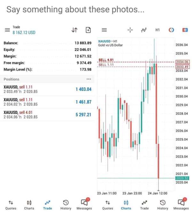192x212 pixels.
Task: Open Messages with a notification badge on the left
Action: click(84, 204)
